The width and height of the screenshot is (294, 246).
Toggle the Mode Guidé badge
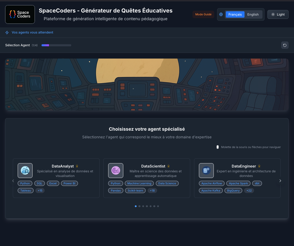click(203, 14)
